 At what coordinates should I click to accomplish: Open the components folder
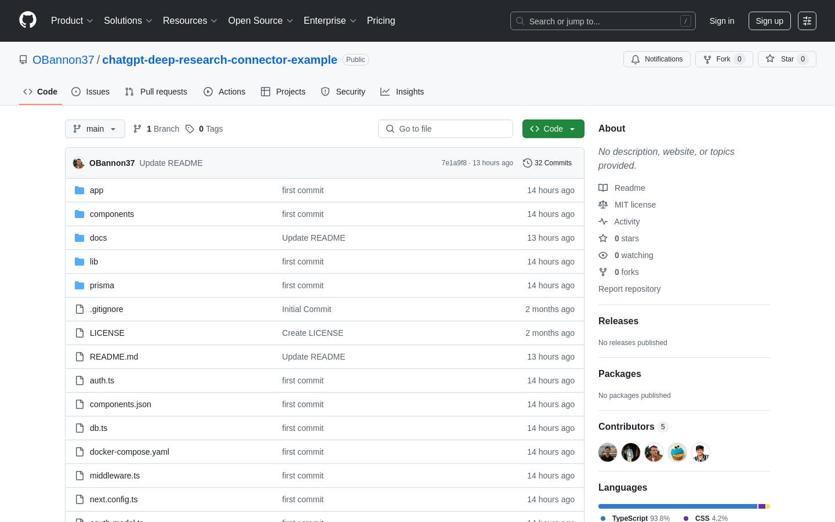(112, 214)
